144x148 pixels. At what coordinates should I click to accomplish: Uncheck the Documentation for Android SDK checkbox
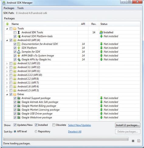15,44
